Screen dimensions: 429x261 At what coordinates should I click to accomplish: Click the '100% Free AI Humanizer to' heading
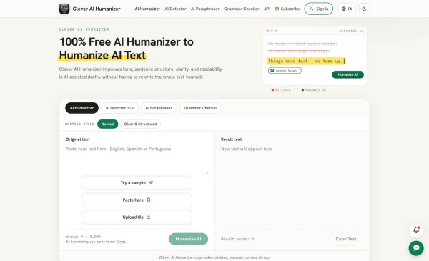127,42
